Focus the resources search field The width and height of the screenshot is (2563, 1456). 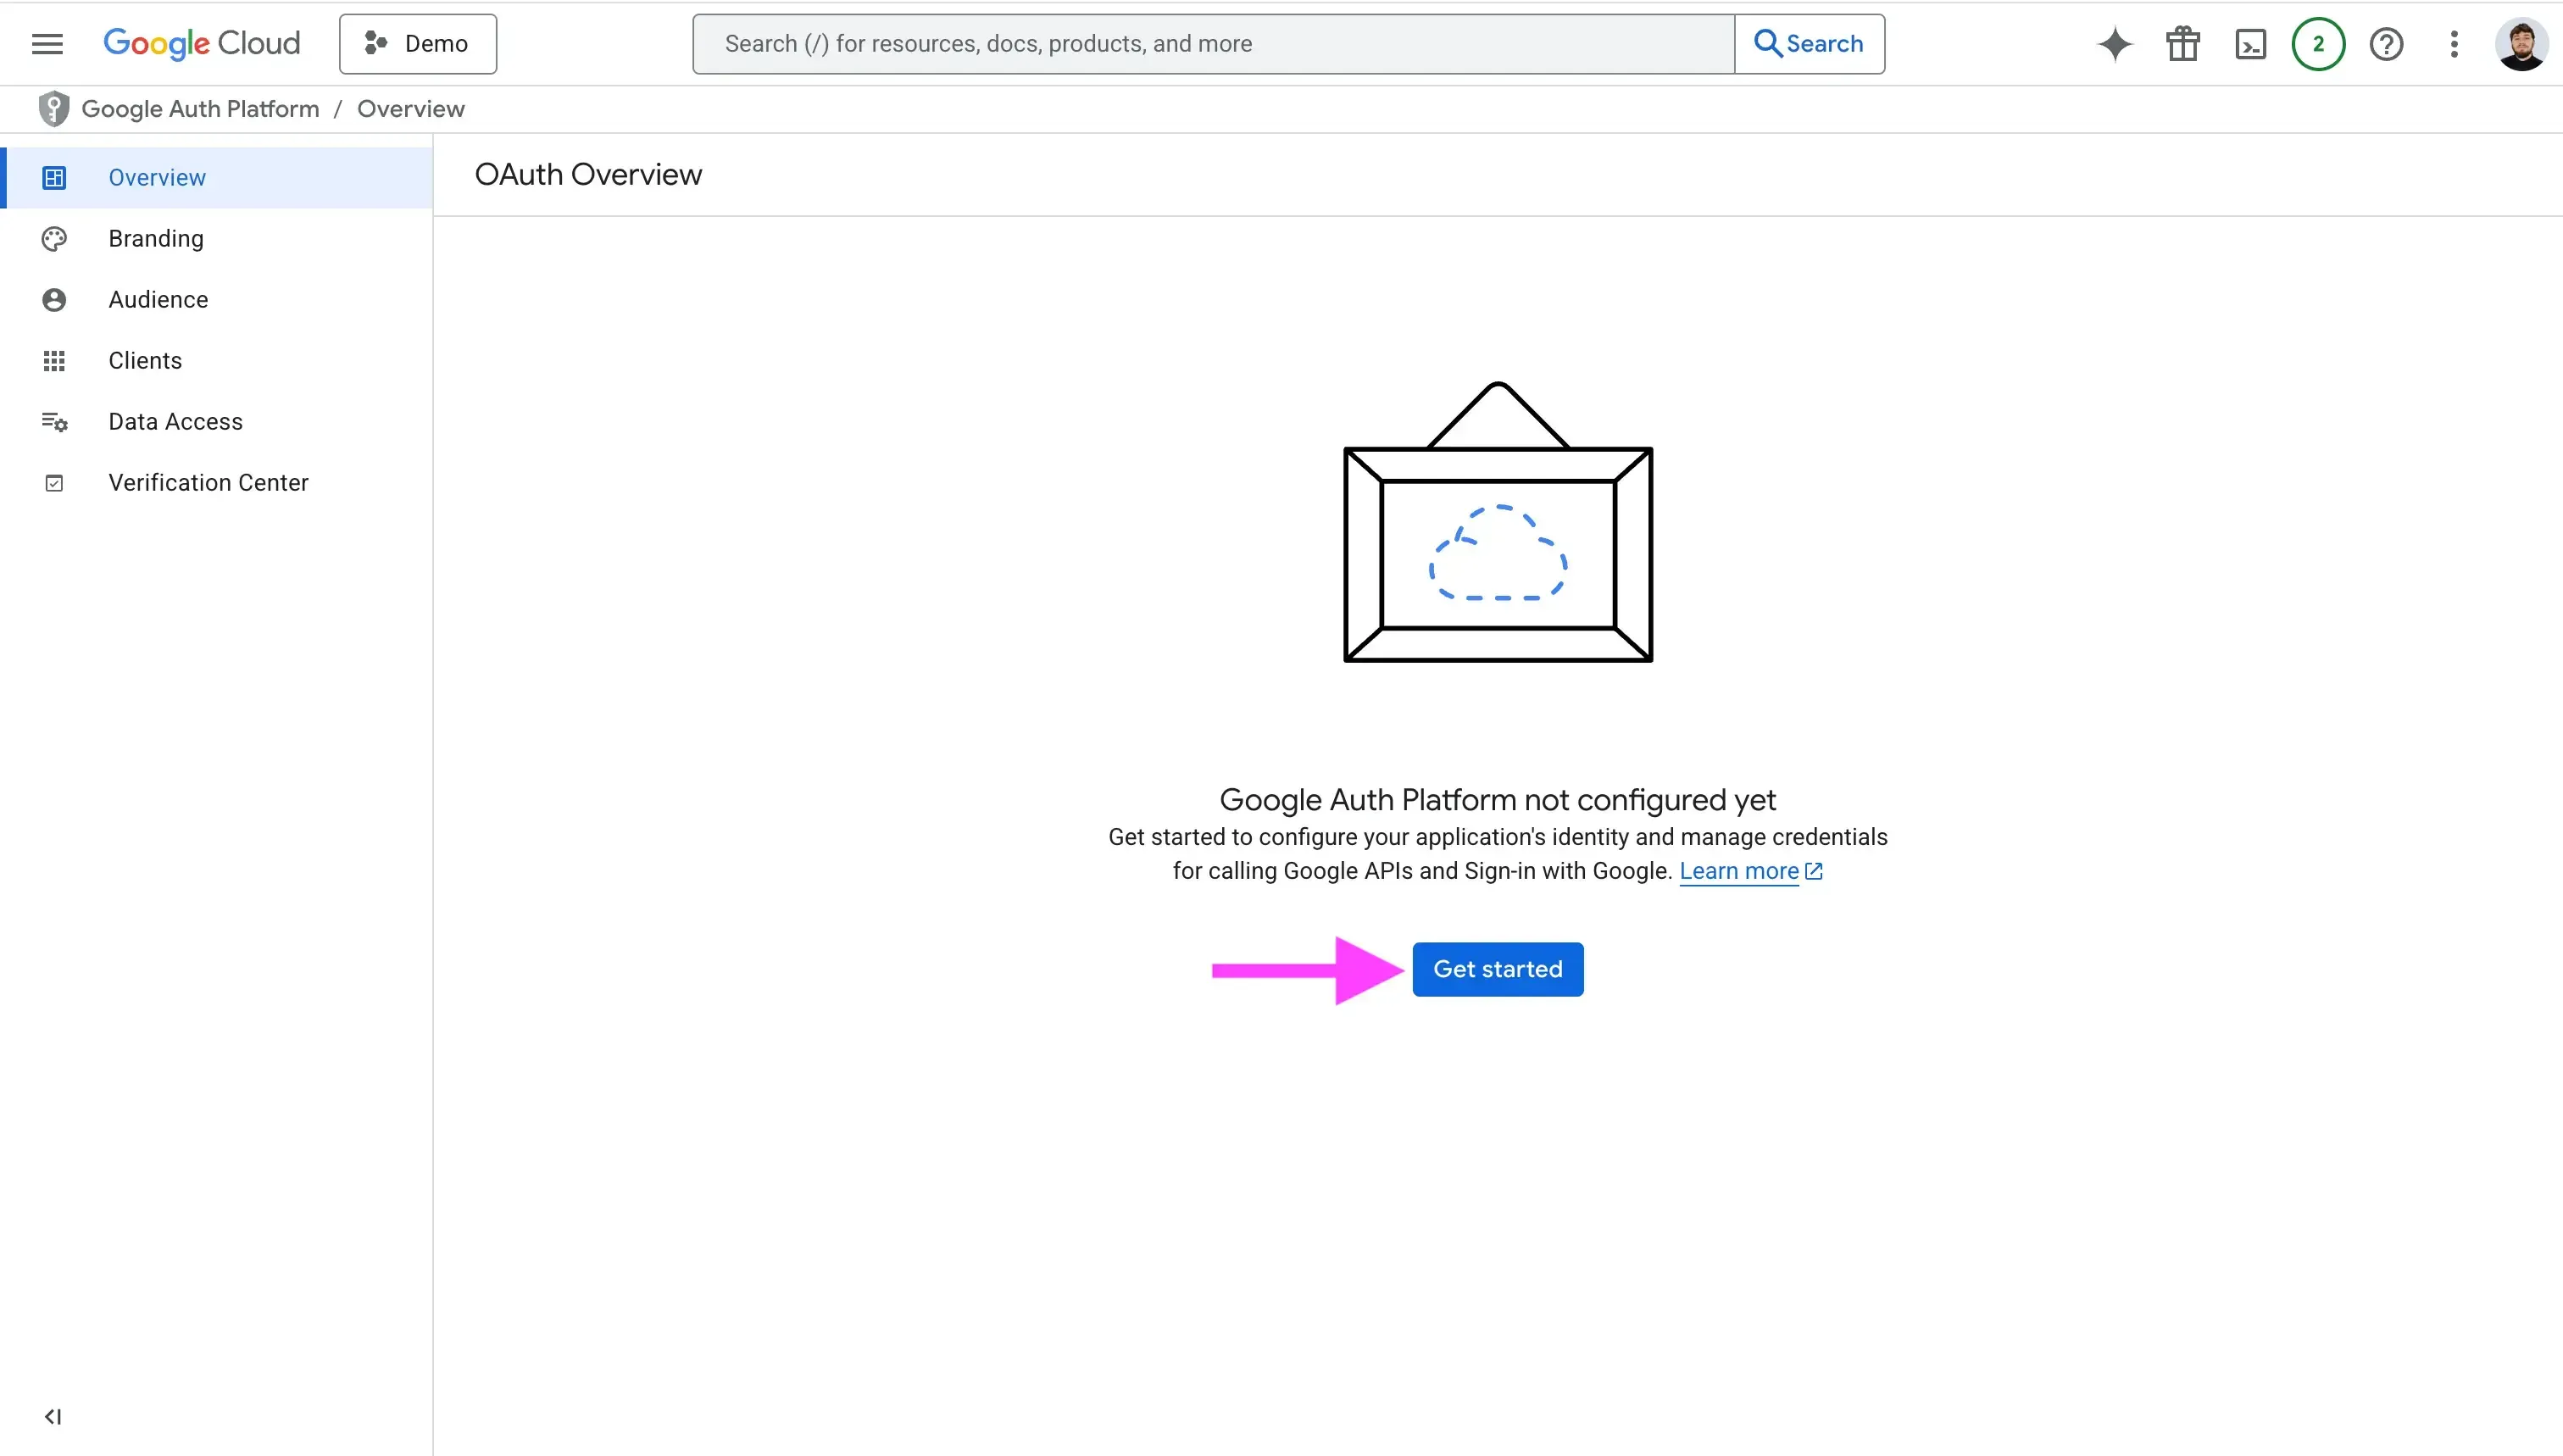(1213, 44)
